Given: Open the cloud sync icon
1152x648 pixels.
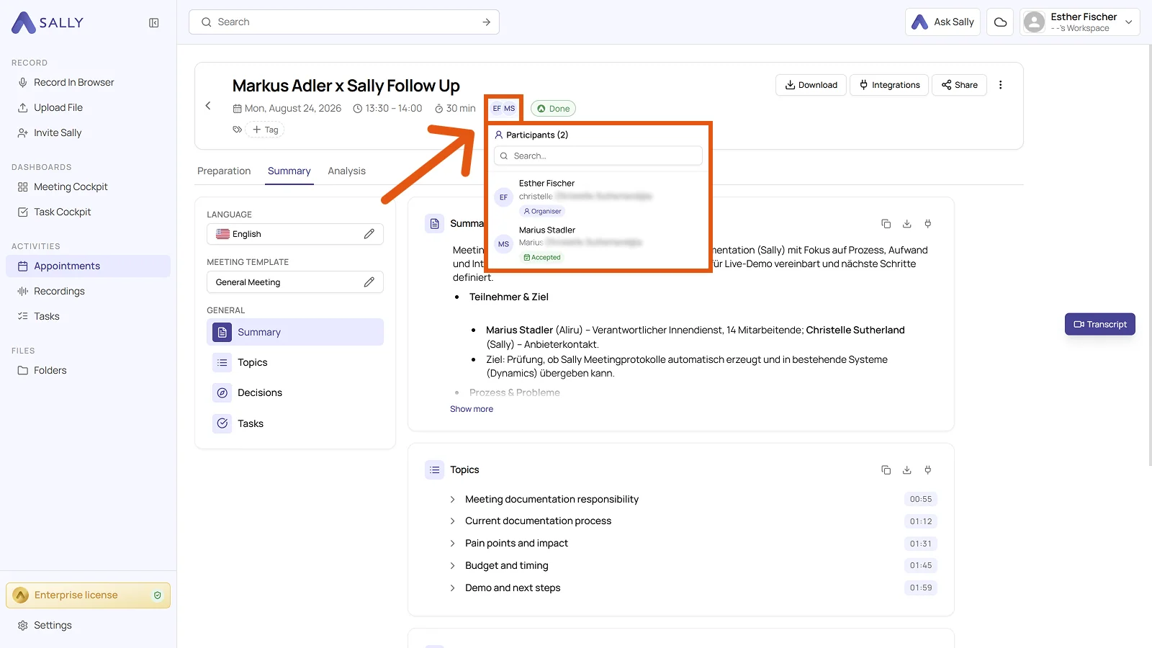Looking at the screenshot, I should pos(1000,22).
